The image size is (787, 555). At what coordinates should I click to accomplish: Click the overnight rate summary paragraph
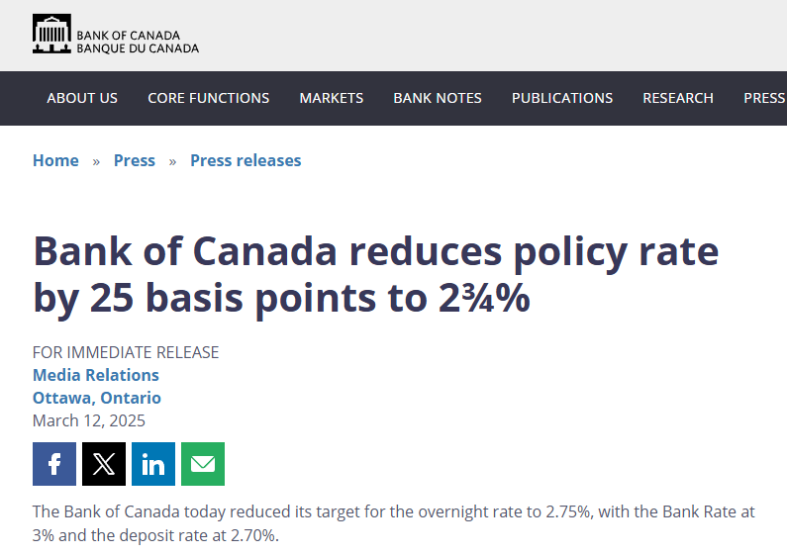point(393,524)
